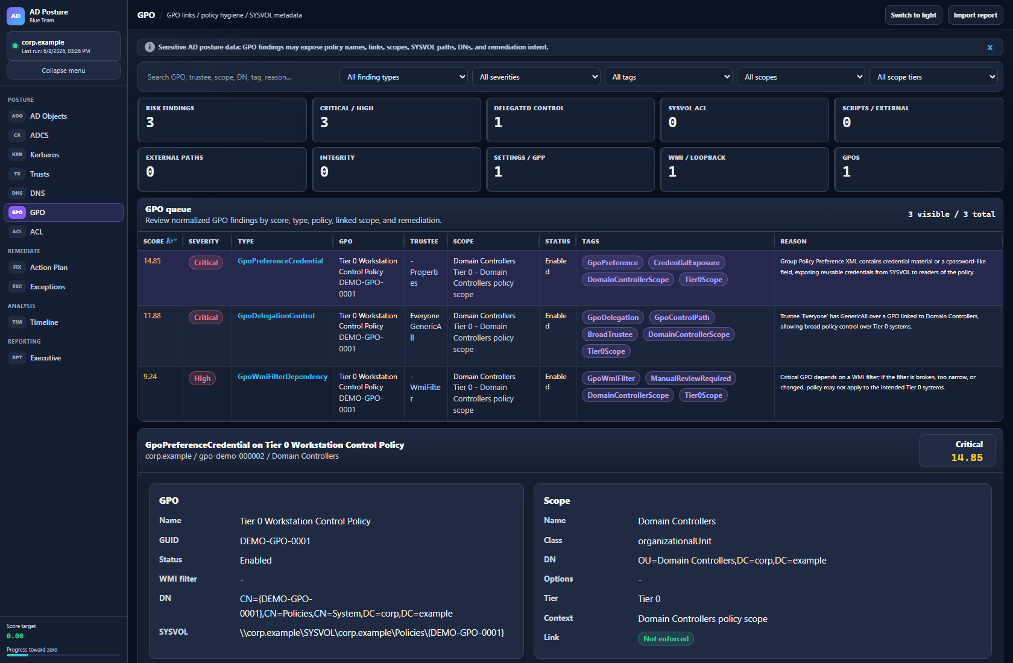The height and width of the screenshot is (663, 1013).
Task: Click the GPO breadcrumb title
Action: pyautogui.click(x=146, y=15)
